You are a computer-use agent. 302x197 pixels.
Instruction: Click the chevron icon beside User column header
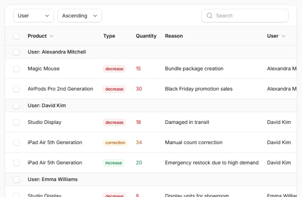click(x=283, y=36)
